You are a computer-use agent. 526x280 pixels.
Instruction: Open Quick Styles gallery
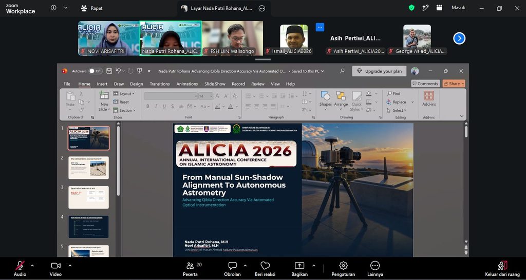point(356,101)
